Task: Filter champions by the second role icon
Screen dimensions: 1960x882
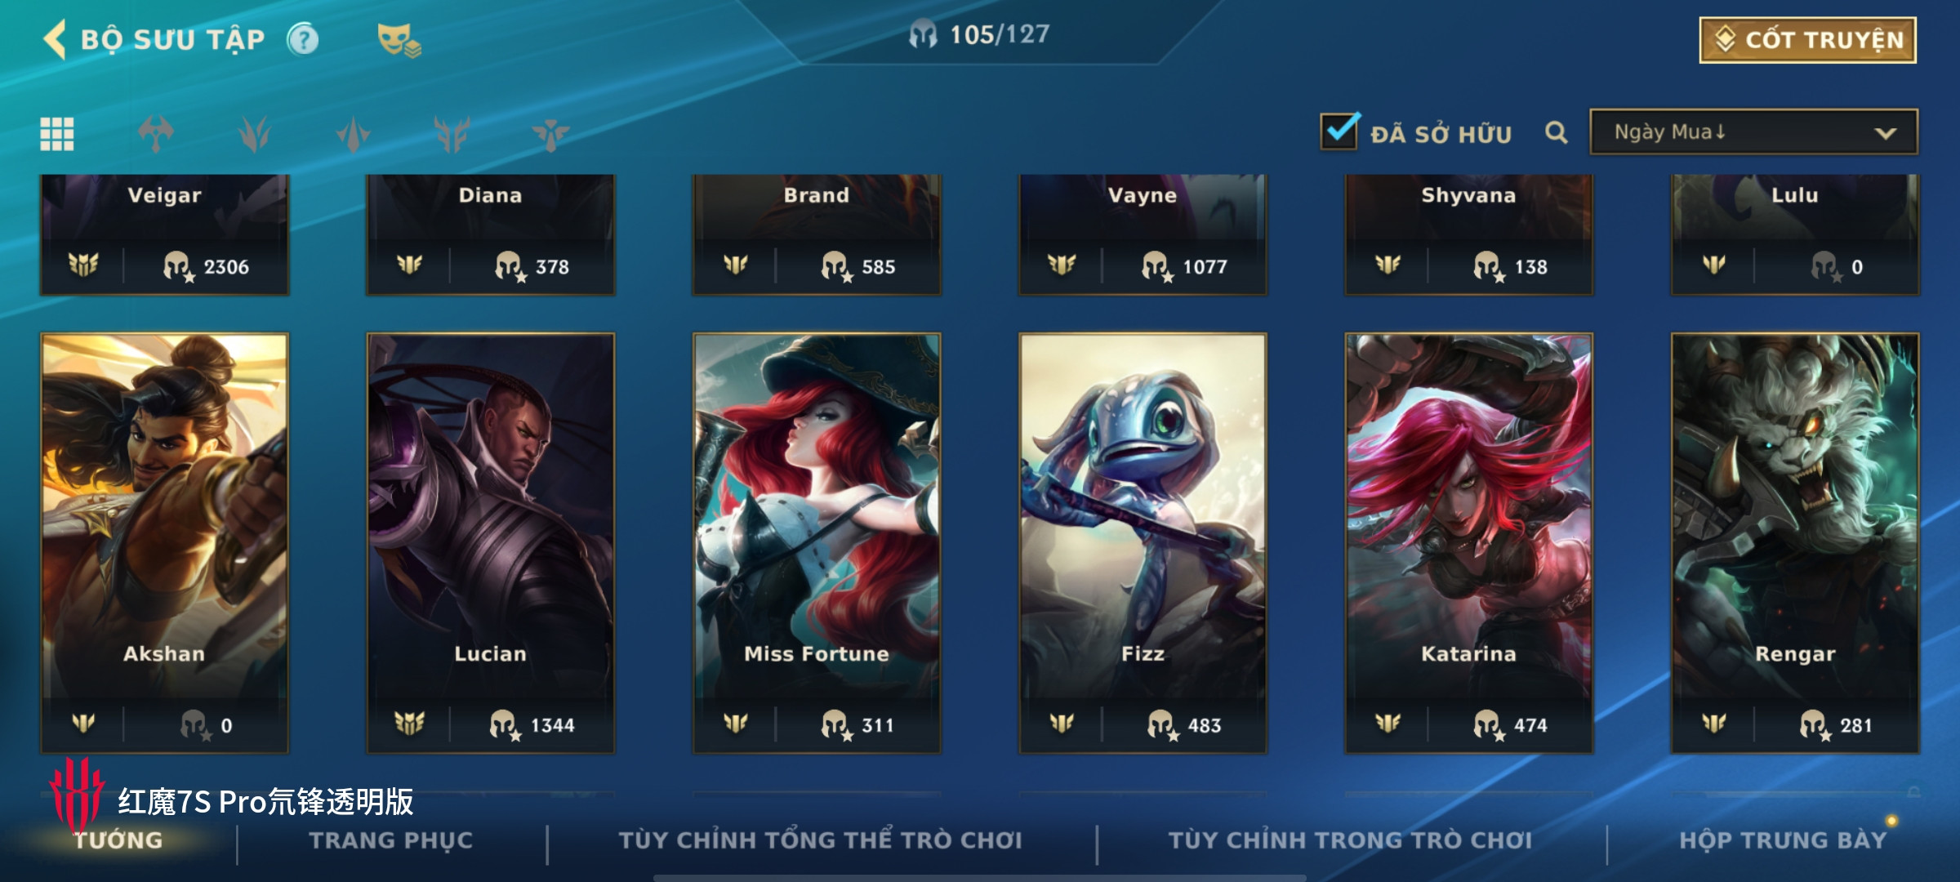Action: tap(255, 134)
